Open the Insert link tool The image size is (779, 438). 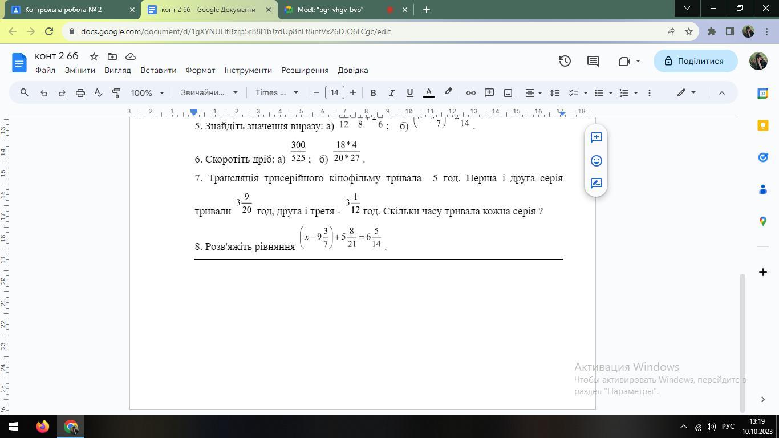(470, 93)
